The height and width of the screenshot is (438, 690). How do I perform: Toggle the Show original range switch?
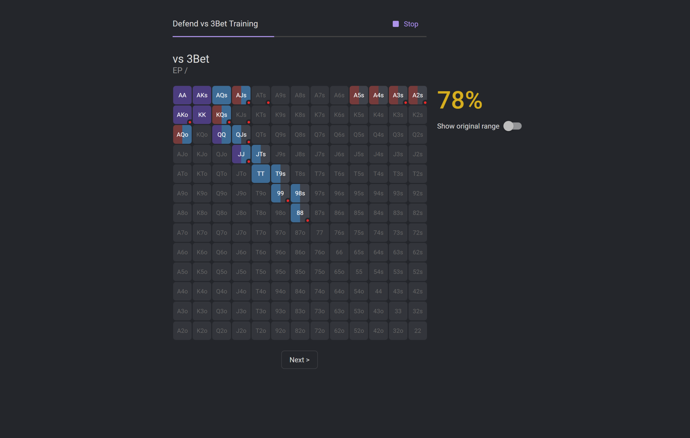tap(512, 126)
